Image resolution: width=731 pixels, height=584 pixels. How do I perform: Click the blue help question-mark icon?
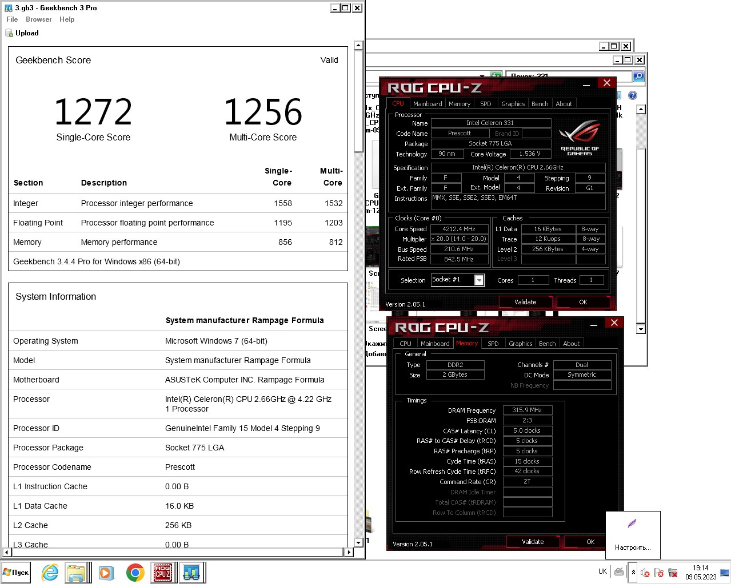point(633,95)
